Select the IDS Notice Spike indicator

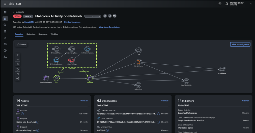coord(185,128)
